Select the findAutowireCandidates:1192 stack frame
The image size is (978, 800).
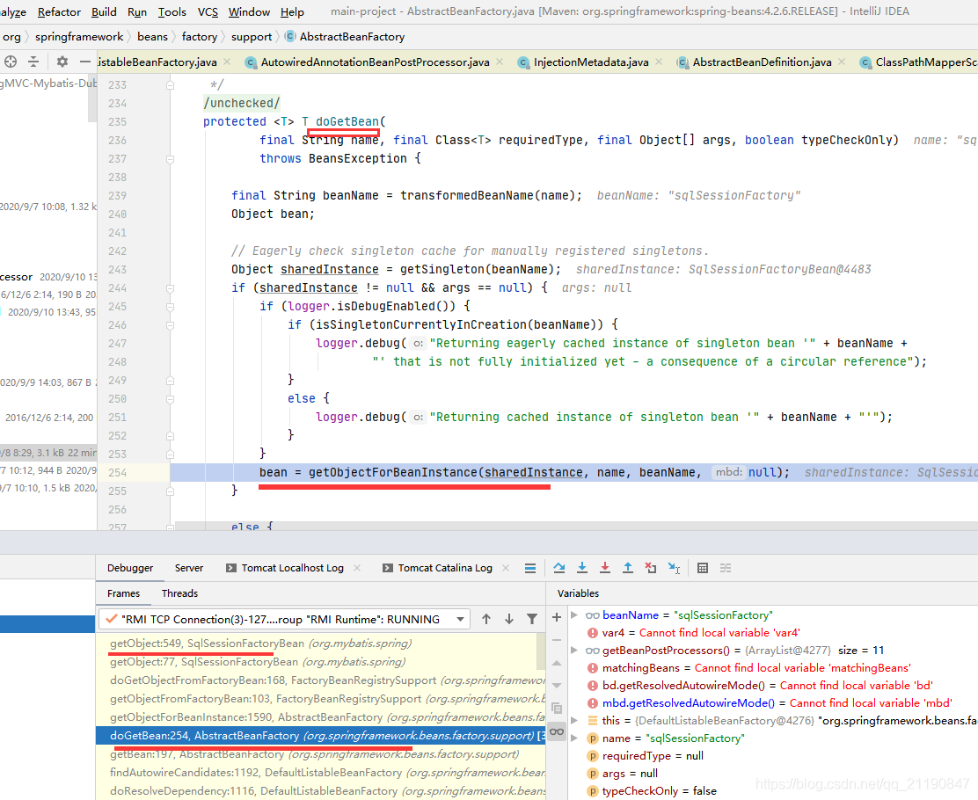coord(321,773)
